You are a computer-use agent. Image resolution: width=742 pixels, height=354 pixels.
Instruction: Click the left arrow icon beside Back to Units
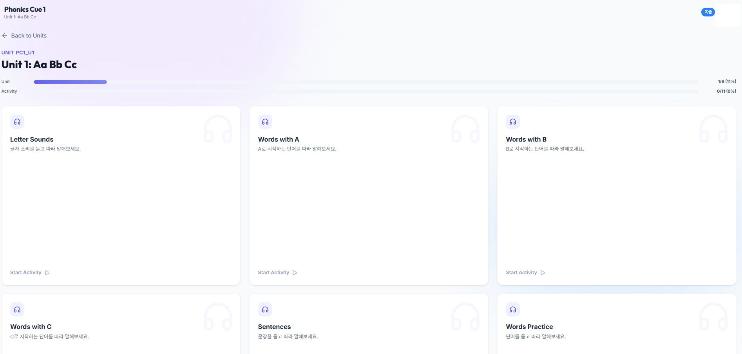pos(5,36)
